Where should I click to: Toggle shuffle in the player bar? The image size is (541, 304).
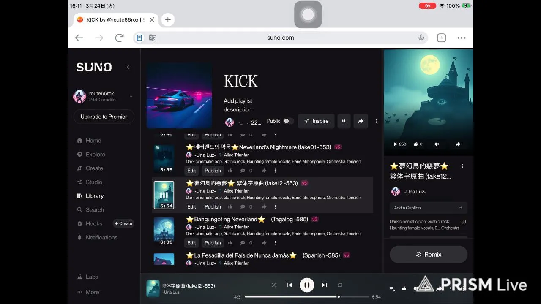[274, 285]
